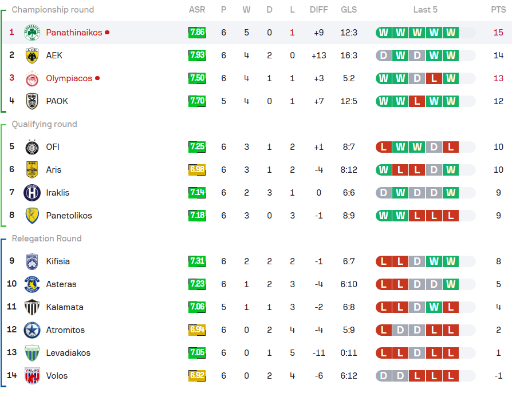Viewport: 512px width, 393px height.
Task: Click Aris yellow 6.98 rating badge
Action: pyautogui.click(x=197, y=169)
